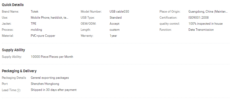Click the warranty value "1year"
The image size is (230, 99).
click(x=113, y=36)
